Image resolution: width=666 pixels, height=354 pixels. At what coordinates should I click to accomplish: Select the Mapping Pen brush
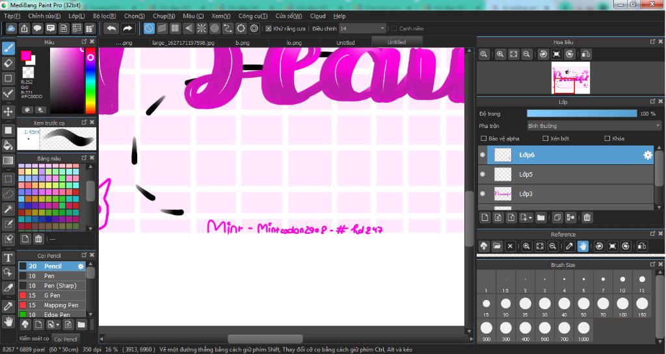coord(52,305)
